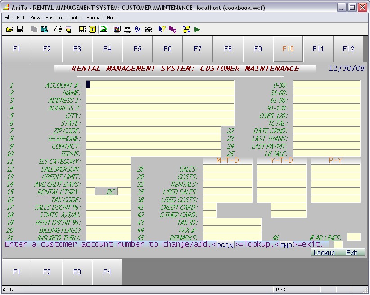Click the HI SALE field
The image size is (370, 295).
(327, 153)
